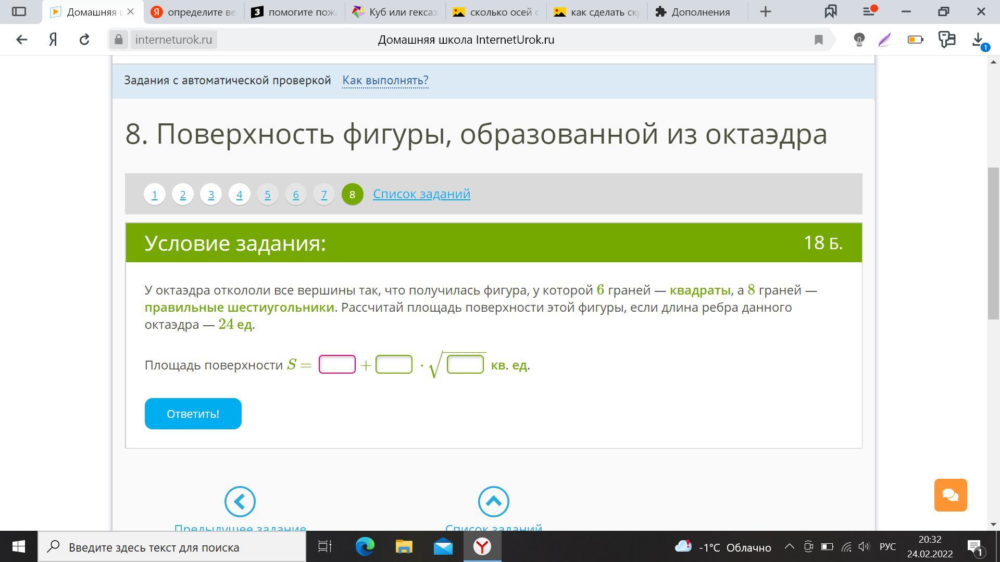The width and height of the screenshot is (1000, 562).
Task: Show hidden system tray icons
Action: point(789,547)
